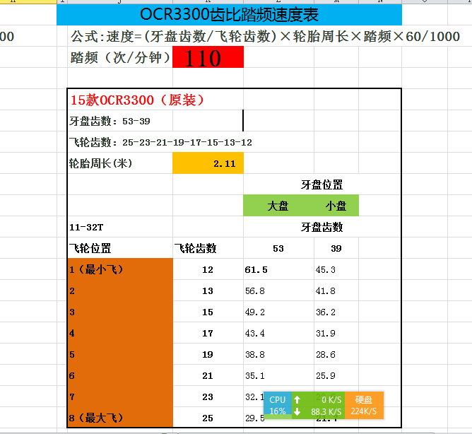Select the chainring value 39 header
Image resolution: width=472 pixels, height=434 pixels.
tap(336, 249)
